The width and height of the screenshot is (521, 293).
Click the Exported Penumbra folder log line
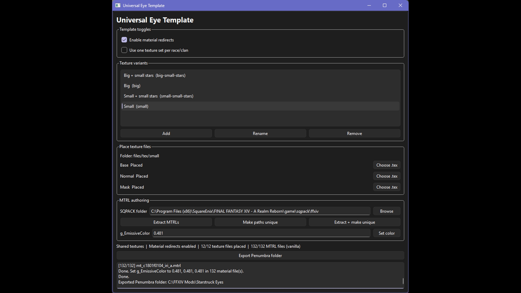tap(171, 282)
